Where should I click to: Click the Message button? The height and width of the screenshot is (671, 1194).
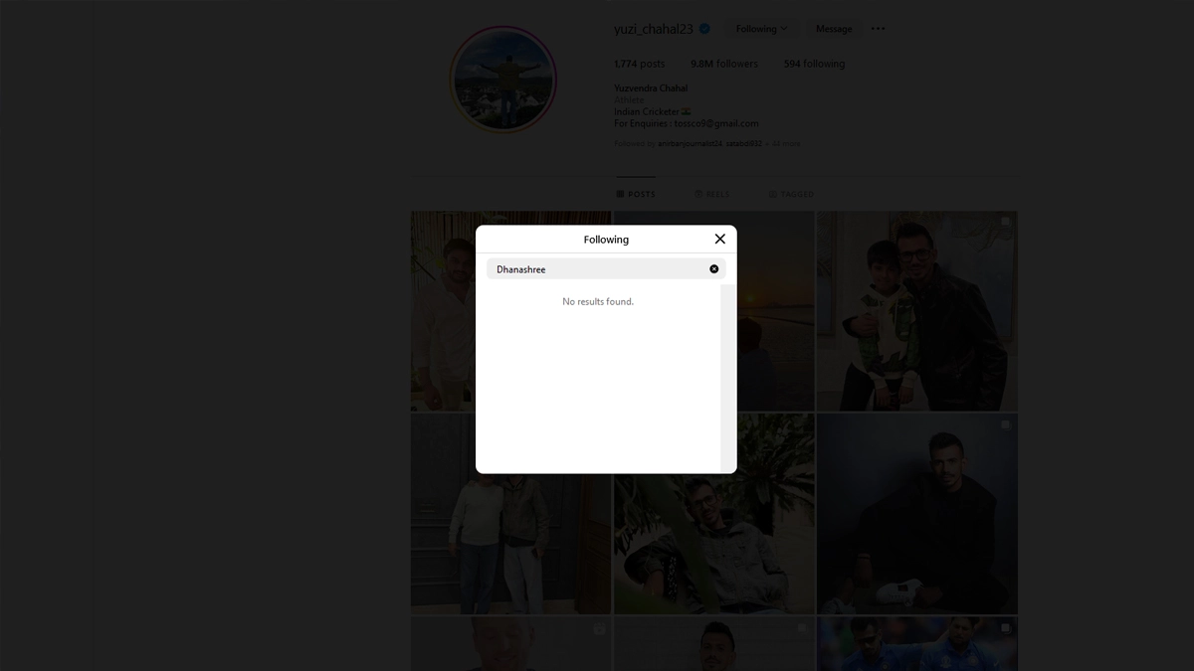(833, 29)
